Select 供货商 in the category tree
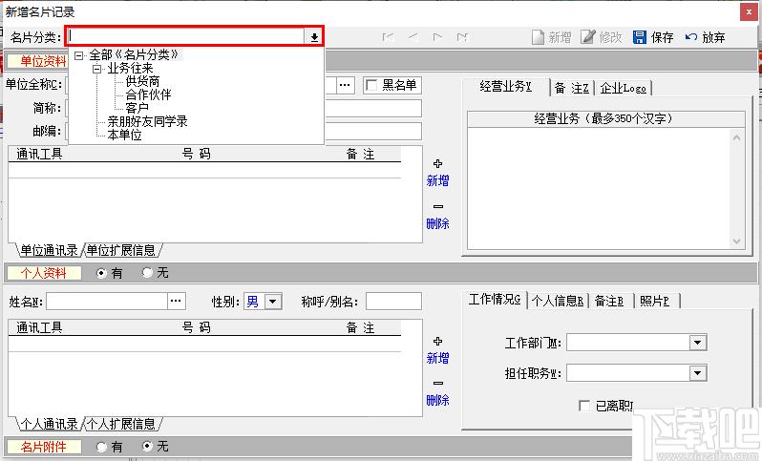 click(x=142, y=81)
